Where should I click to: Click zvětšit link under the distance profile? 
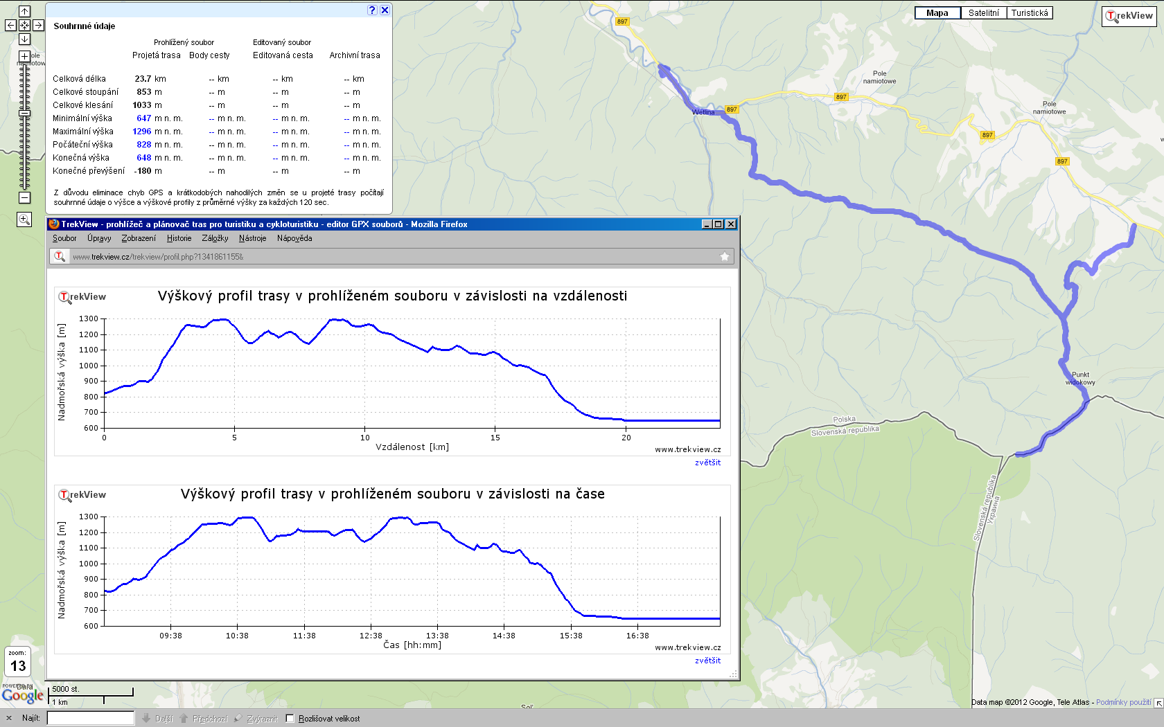click(707, 463)
